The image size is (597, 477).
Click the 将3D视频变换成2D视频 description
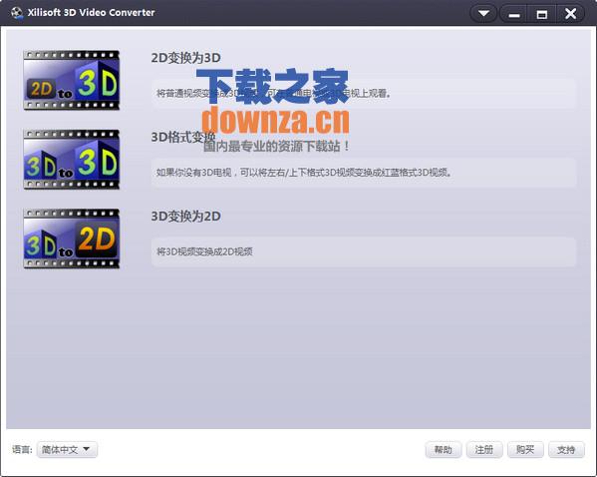(205, 251)
